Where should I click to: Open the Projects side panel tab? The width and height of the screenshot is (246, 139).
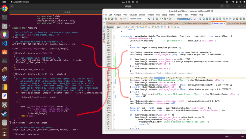(x=104, y=38)
